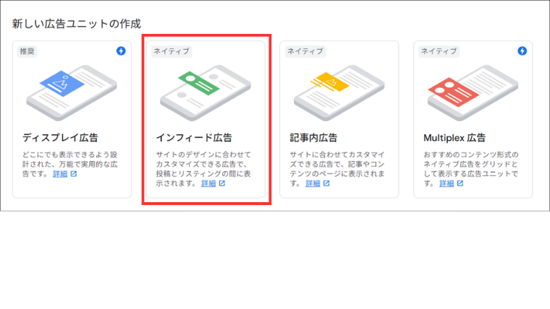Select the Multiplex 広告 title

tap(454, 137)
